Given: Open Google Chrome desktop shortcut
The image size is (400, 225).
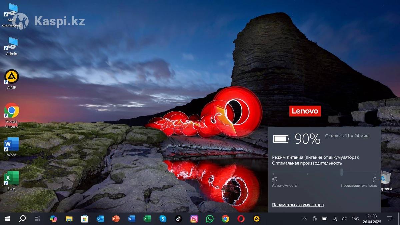Looking at the screenshot, I should click(12, 111).
